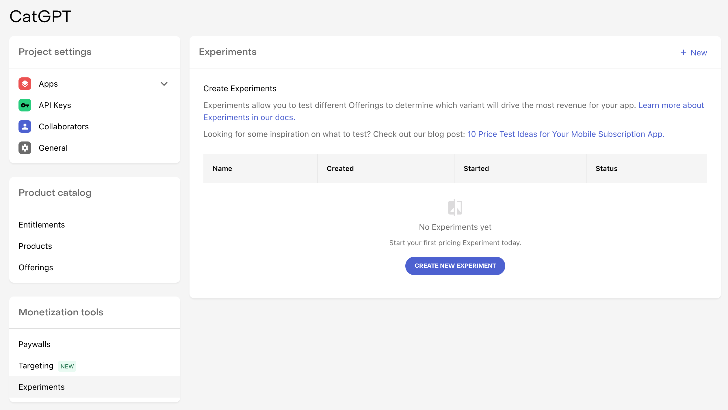Go to Collaborators settings

click(95, 126)
